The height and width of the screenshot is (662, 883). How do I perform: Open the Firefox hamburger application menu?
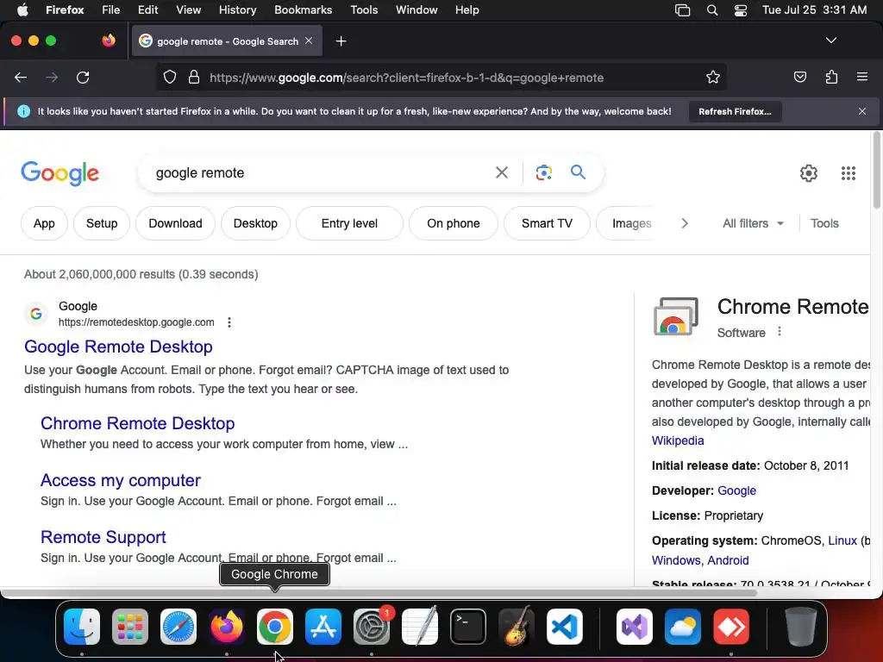861,77
